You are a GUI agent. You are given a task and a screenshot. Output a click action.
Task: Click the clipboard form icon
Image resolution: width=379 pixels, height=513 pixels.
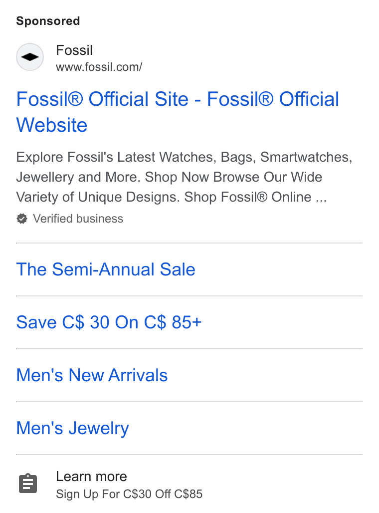[x=28, y=483]
